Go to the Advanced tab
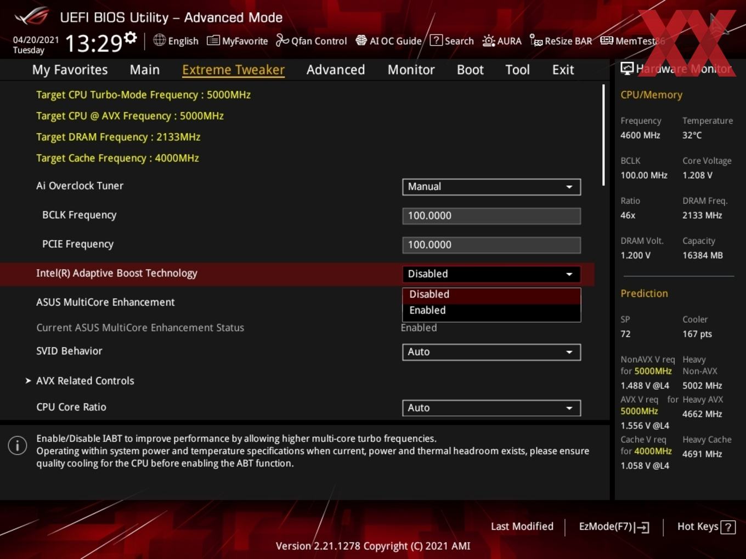 [x=336, y=70]
